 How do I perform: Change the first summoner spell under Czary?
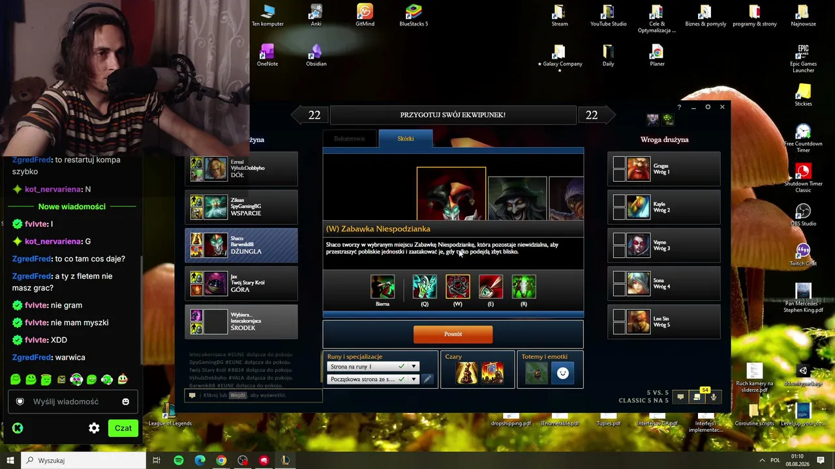[x=466, y=373]
